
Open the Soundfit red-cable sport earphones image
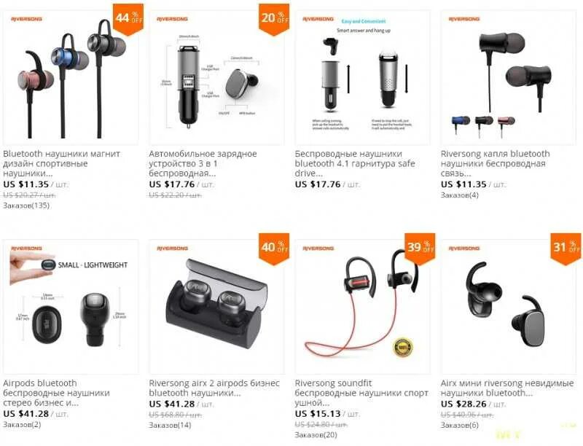[x=362, y=307]
